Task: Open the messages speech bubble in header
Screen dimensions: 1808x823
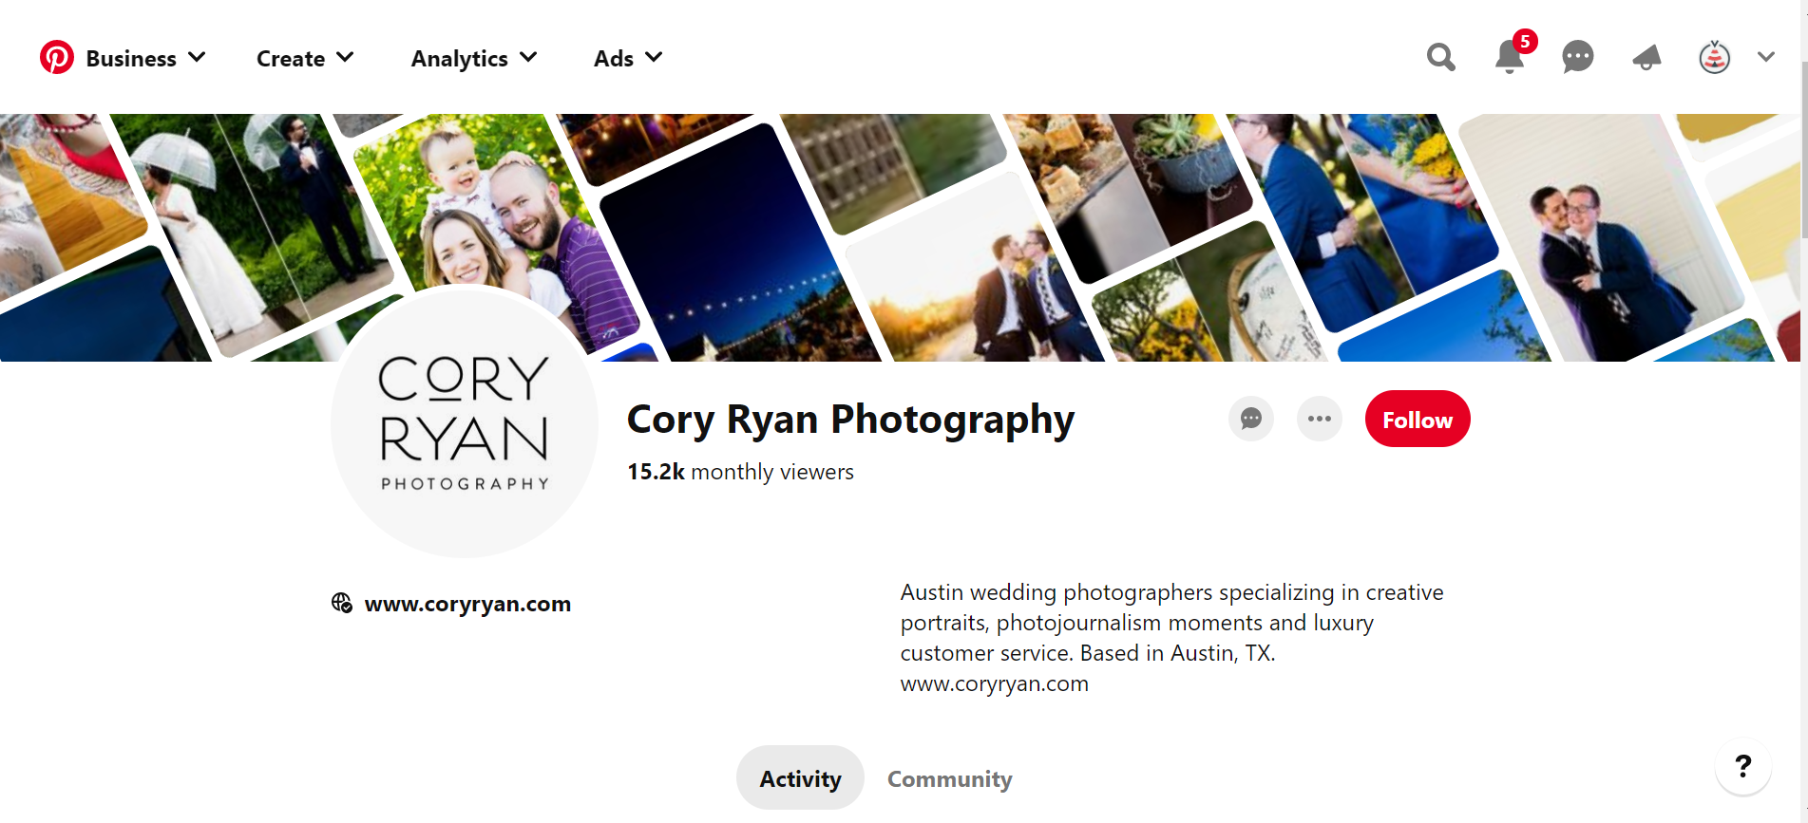Action: click(1577, 58)
